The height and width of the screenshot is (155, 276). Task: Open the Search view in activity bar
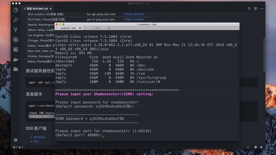(16, 20)
